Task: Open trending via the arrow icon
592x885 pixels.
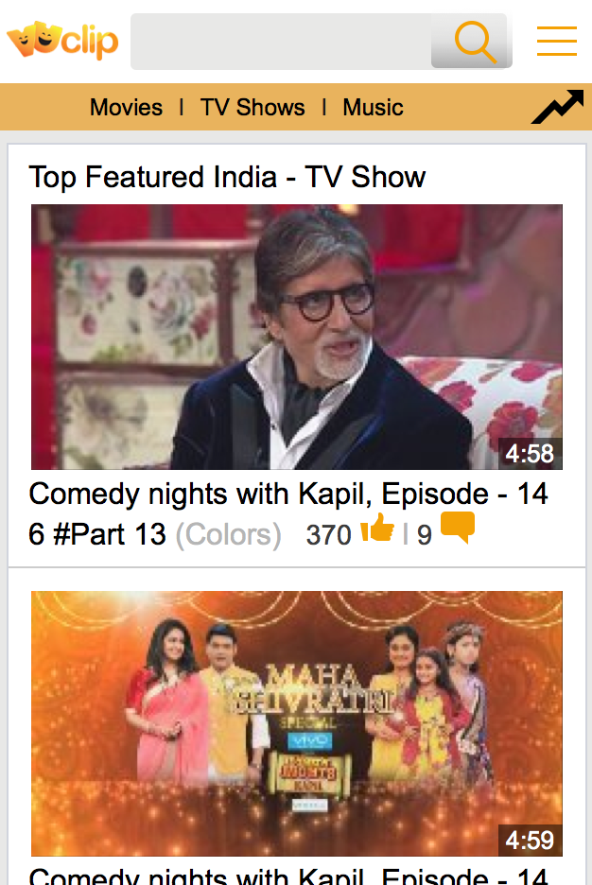Action: (x=558, y=106)
